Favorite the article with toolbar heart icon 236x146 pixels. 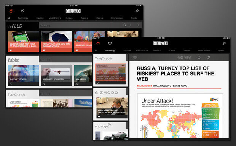pyautogui.click(x=208, y=57)
